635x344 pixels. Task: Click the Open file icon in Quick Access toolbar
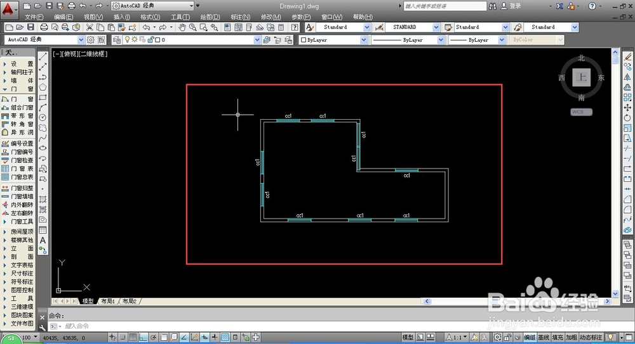coord(37,6)
